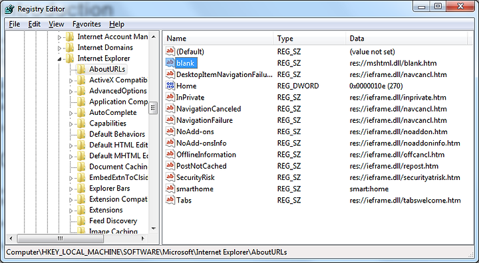Click the NavigationCanceled string icon
479x263 pixels.
(170, 109)
